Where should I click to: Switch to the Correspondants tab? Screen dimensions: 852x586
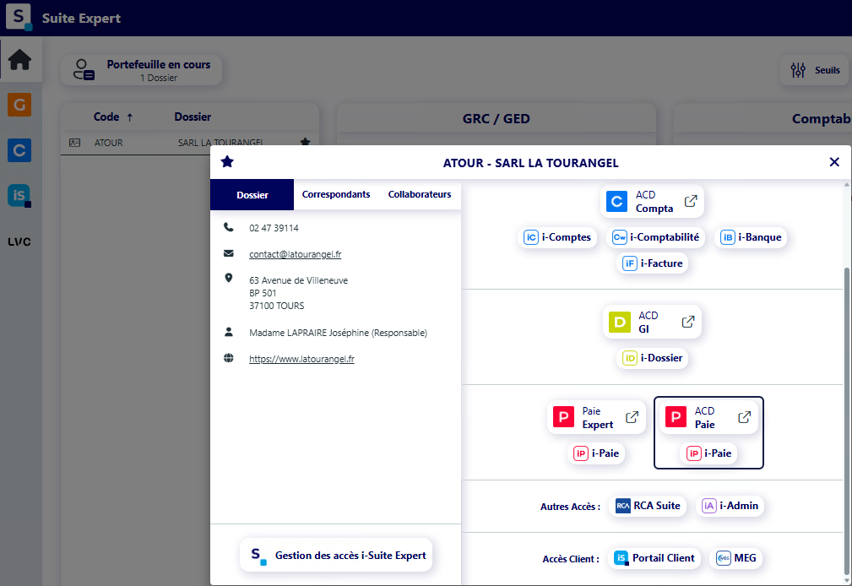click(336, 194)
